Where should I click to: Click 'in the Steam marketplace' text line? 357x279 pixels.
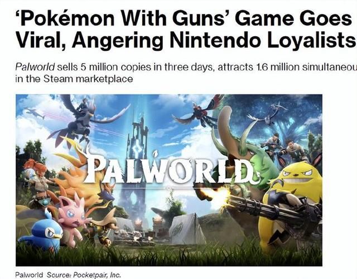click(x=74, y=79)
